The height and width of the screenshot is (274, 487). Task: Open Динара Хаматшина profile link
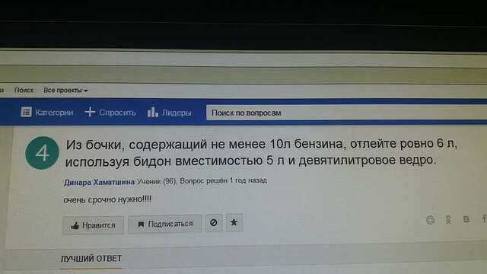click(99, 182)
